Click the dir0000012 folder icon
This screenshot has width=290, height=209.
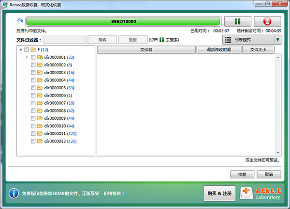pyautogui.click(x=40, y=141)
